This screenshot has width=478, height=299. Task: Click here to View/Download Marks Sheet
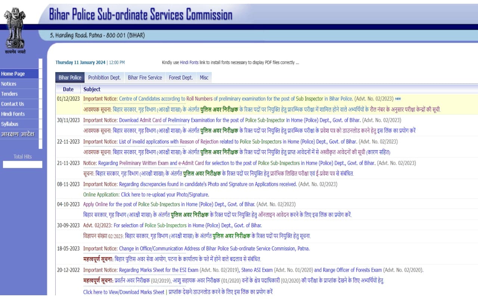pos(124,292)
